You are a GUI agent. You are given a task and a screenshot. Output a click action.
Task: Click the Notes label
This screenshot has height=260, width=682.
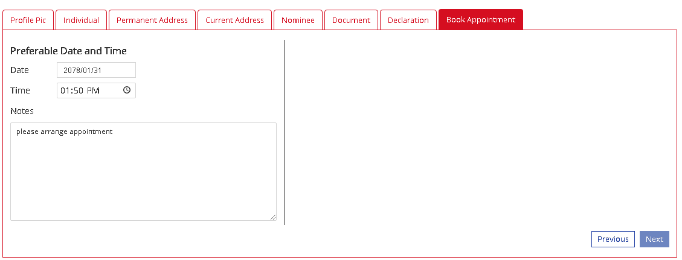point(22,111)
